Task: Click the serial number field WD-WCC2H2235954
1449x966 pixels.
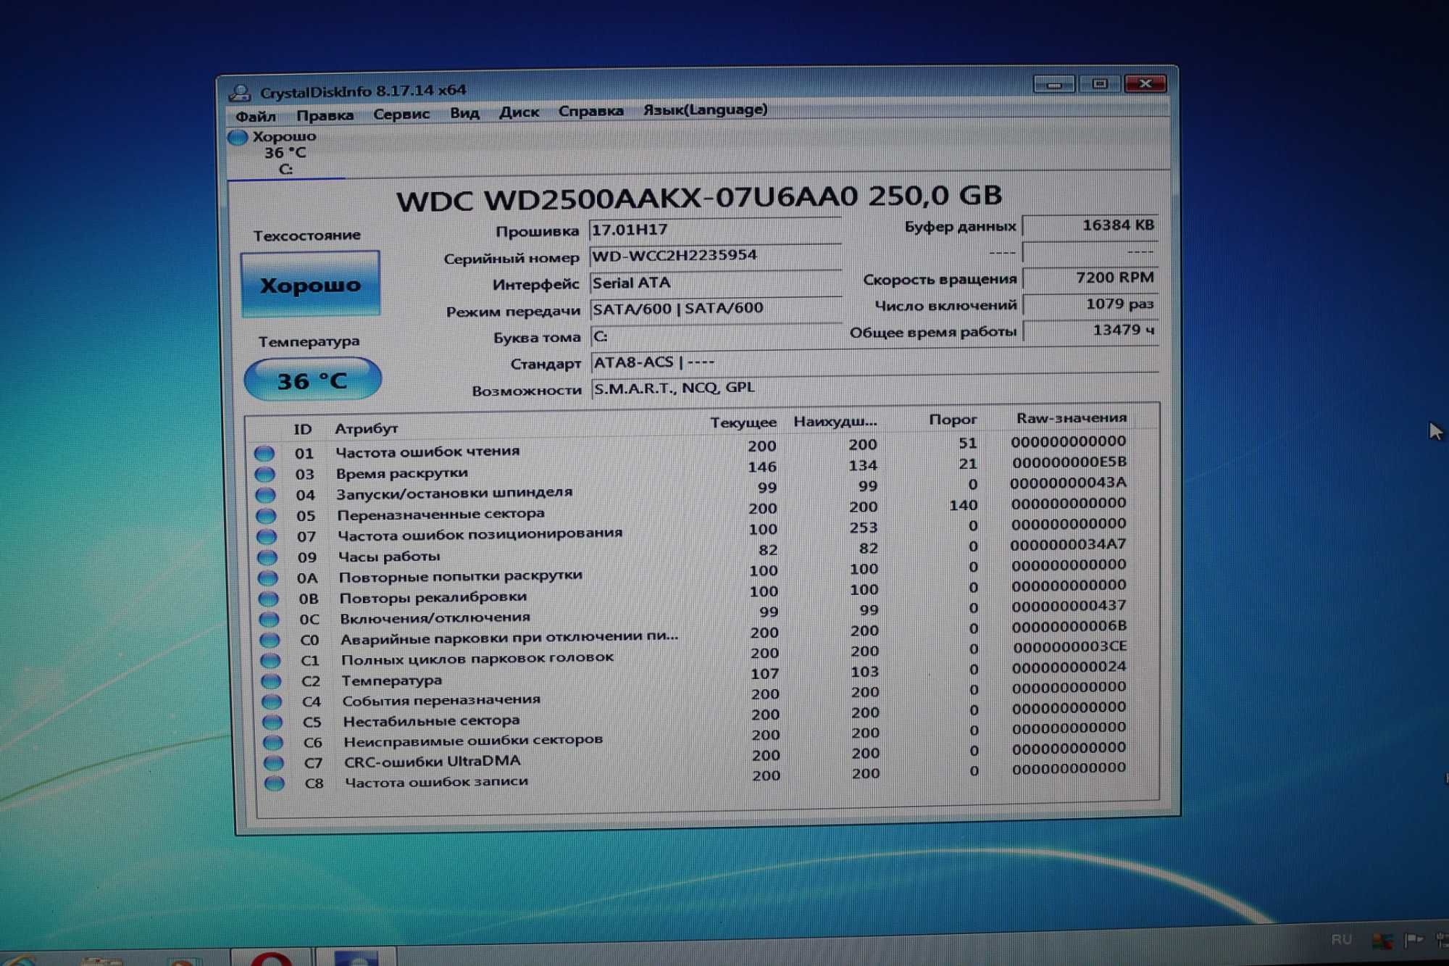Action: pyautogui.click(x=714, y=257)
